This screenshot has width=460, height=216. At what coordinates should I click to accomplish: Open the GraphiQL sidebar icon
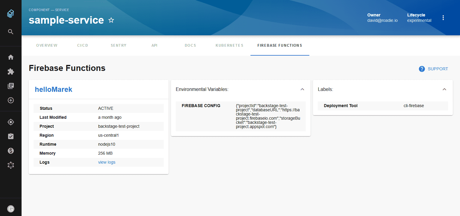[x=11, y=165]
